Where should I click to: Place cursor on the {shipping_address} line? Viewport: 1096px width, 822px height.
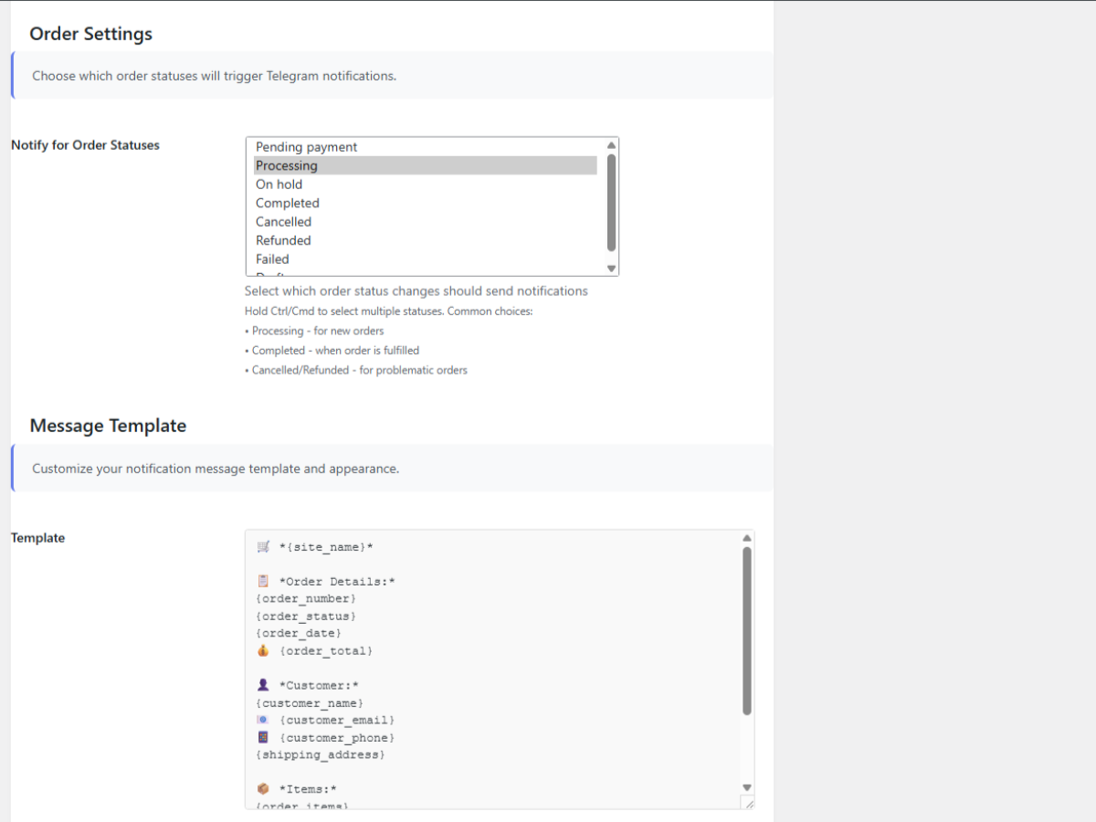tap(321, 755)
